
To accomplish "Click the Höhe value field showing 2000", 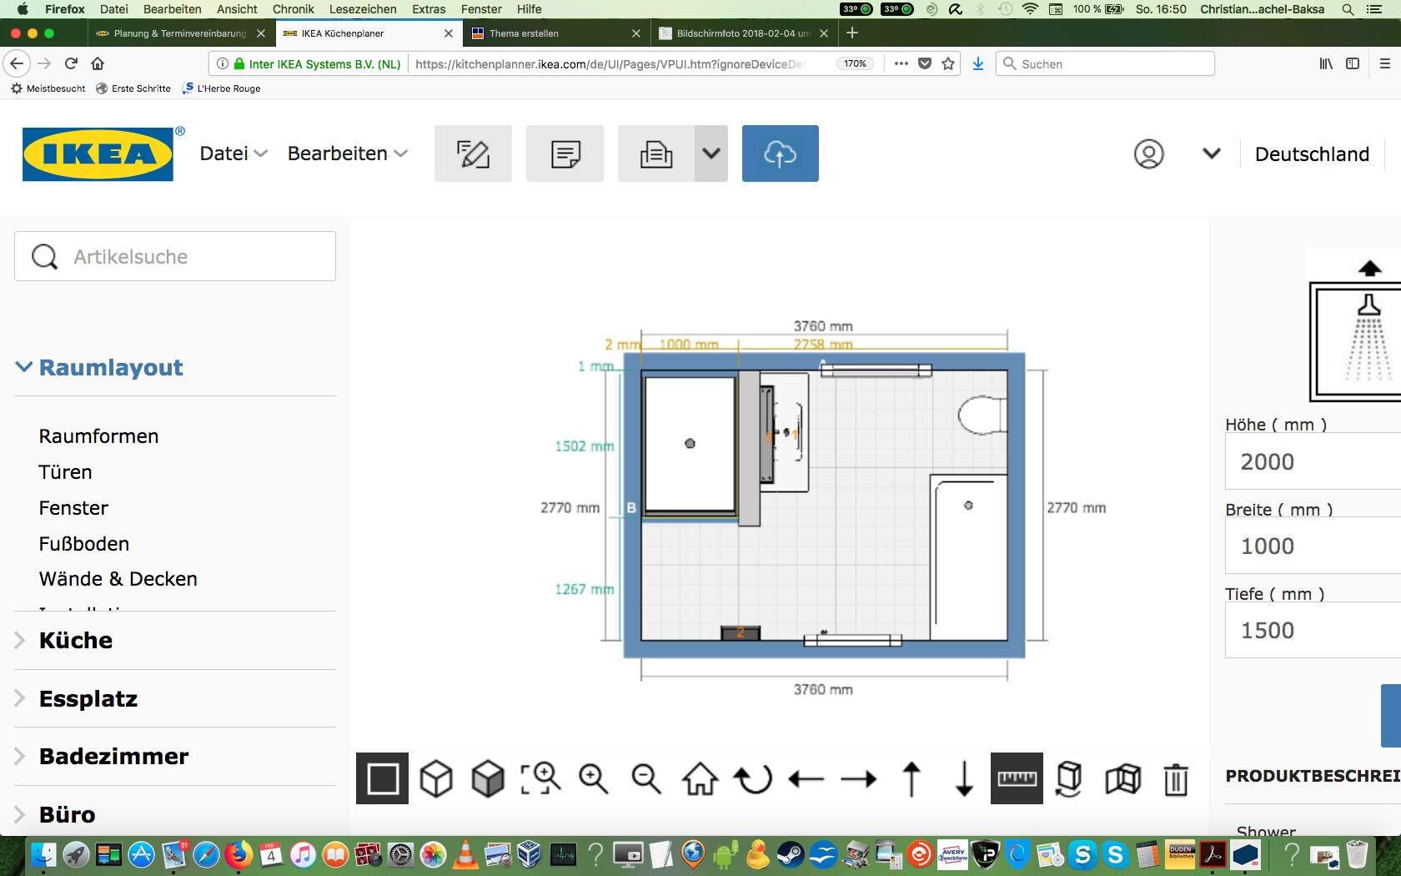I will pyautogui.click(x=1313, y=461).
